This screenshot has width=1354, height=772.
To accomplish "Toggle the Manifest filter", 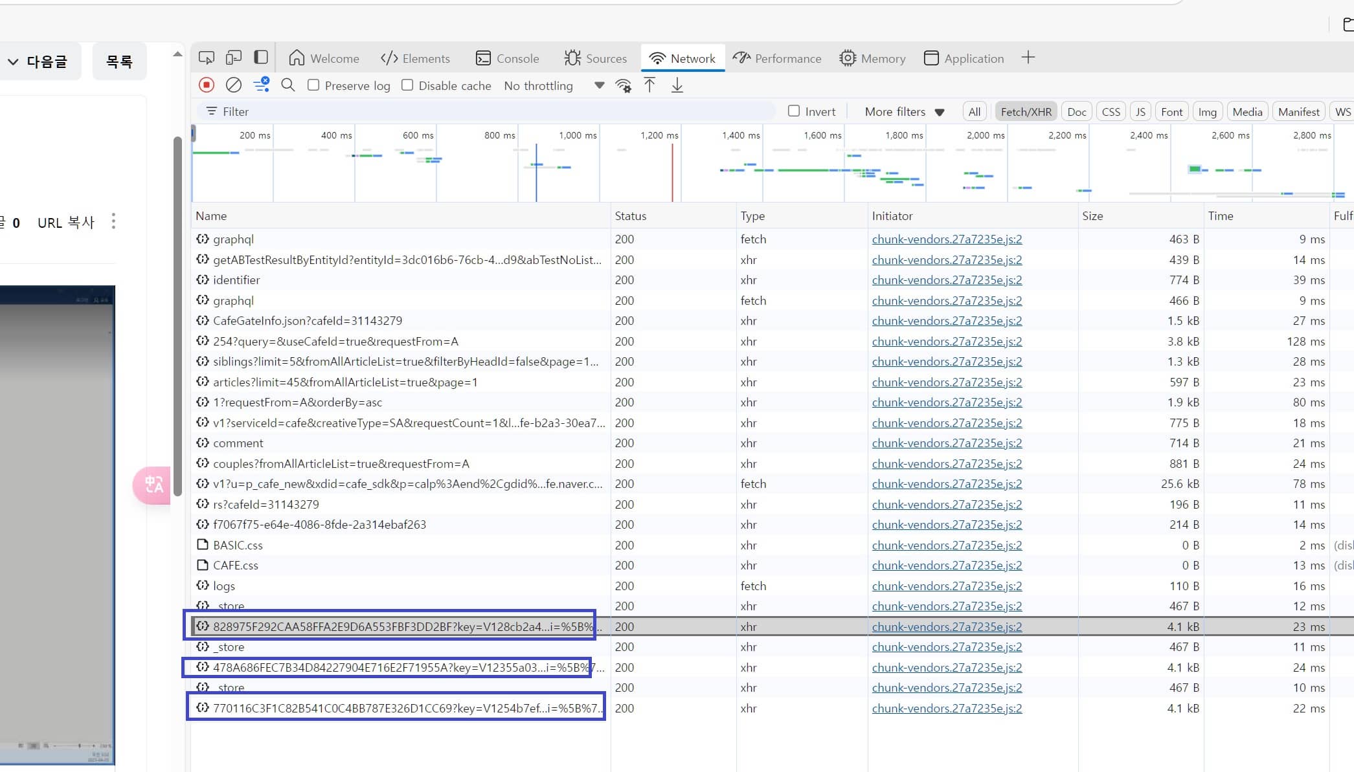I will tap(1299, 111).
